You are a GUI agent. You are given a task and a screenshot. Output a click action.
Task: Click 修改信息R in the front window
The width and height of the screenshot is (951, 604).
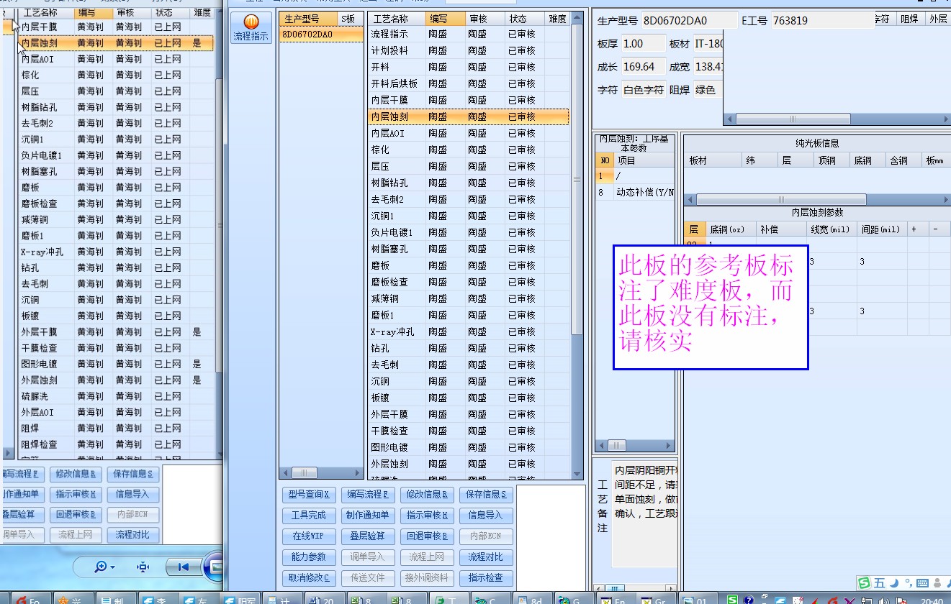pos(426,495)
